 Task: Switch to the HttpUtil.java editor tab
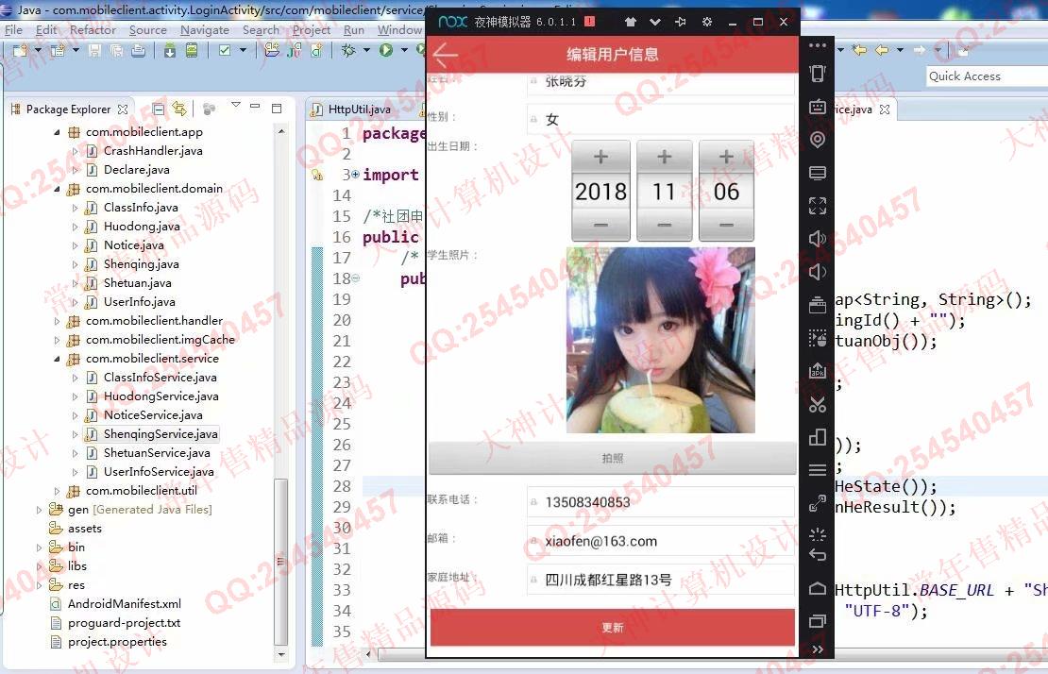point(360,109)
